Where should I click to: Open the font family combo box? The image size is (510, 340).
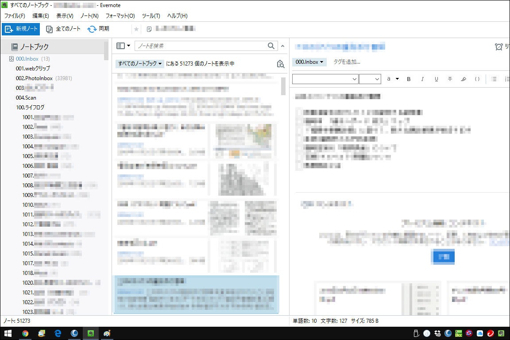coord(325,79)
